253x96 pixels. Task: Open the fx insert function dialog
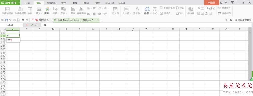coord(36,25)
